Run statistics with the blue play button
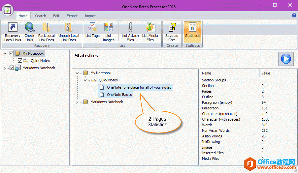298x173 pixels. click(x=286, y=59)
